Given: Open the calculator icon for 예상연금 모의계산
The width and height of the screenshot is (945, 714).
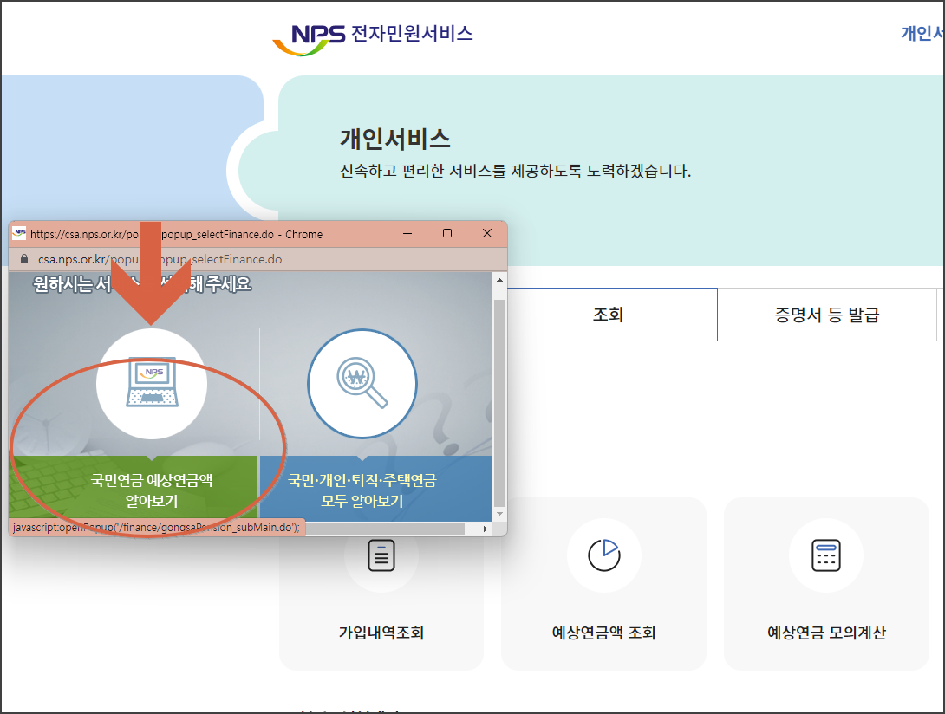Looking at the screenshot, I should tap(826, 555).
